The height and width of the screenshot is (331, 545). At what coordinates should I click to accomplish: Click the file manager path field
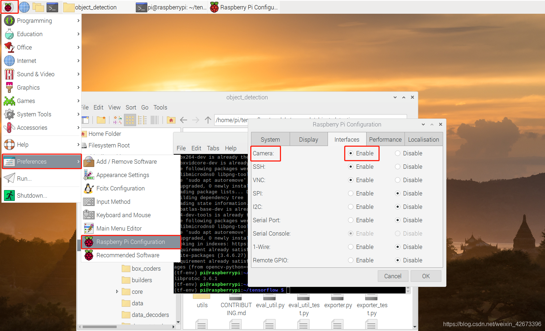click(311, 120)
